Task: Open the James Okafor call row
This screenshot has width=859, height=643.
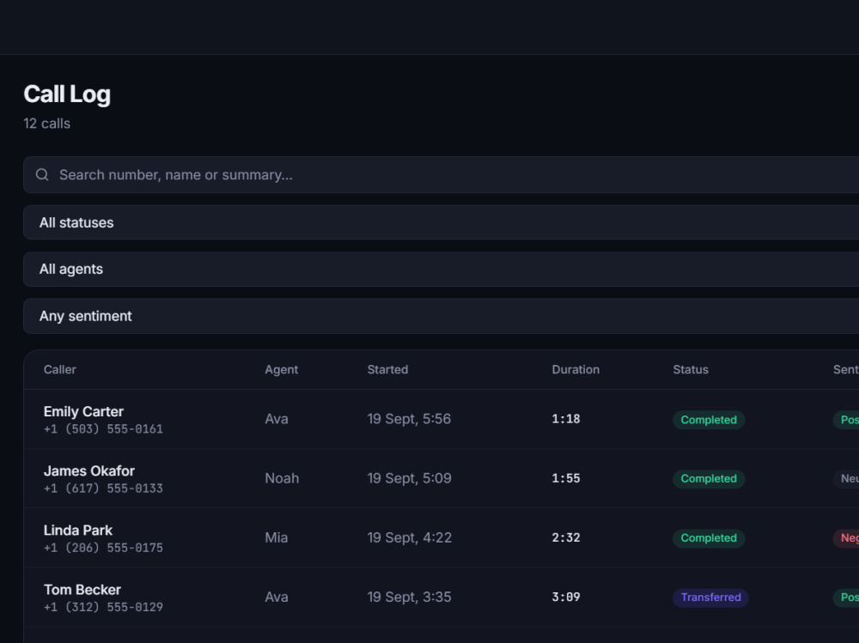Action: (x=441, y=478)
